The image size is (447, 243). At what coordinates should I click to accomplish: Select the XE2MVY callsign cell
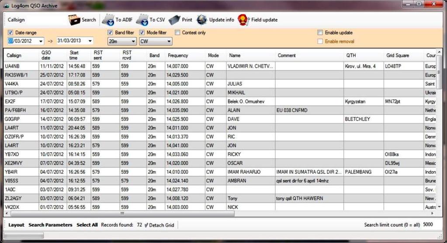[x=21, y=163]
